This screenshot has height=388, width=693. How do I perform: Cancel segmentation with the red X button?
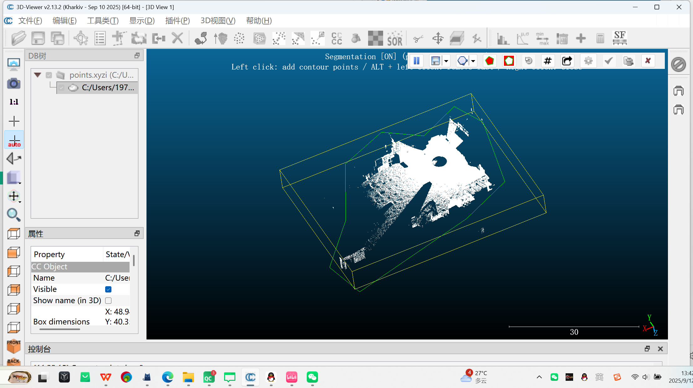(x=648, y=61)
